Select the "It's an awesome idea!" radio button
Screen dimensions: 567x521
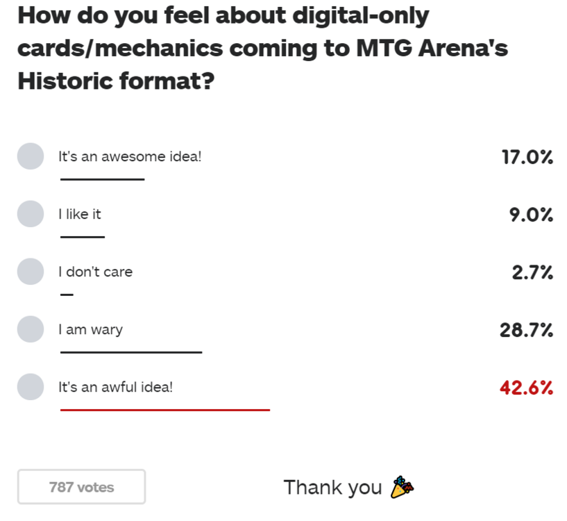tap(31, 156)
